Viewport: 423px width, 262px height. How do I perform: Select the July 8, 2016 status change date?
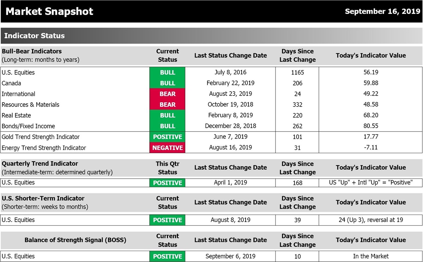coord(230,72)
